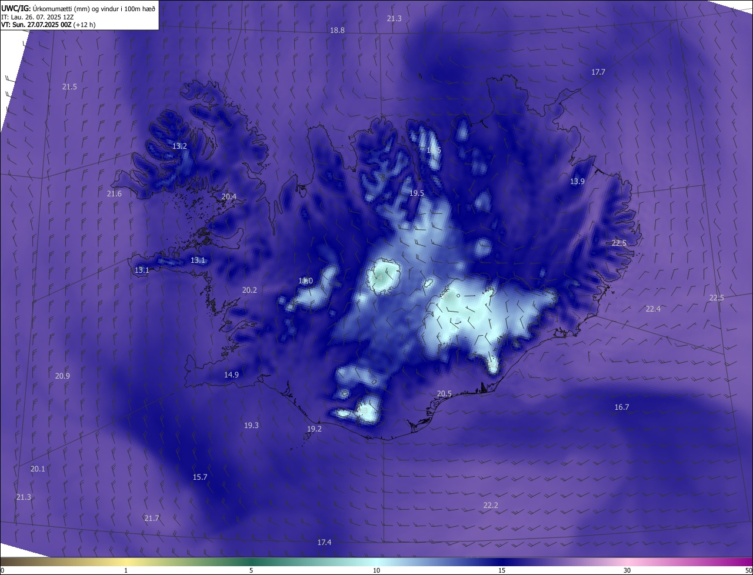Screen dimensions: 753x575
Task: Click the map value 21.7
Action: (152, 518)
